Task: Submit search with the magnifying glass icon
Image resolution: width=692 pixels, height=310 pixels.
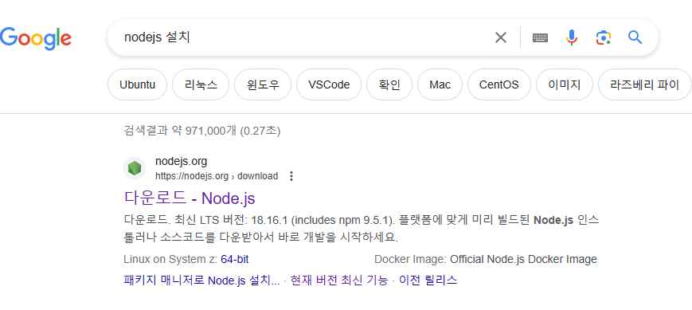Action: coord(635,37)
